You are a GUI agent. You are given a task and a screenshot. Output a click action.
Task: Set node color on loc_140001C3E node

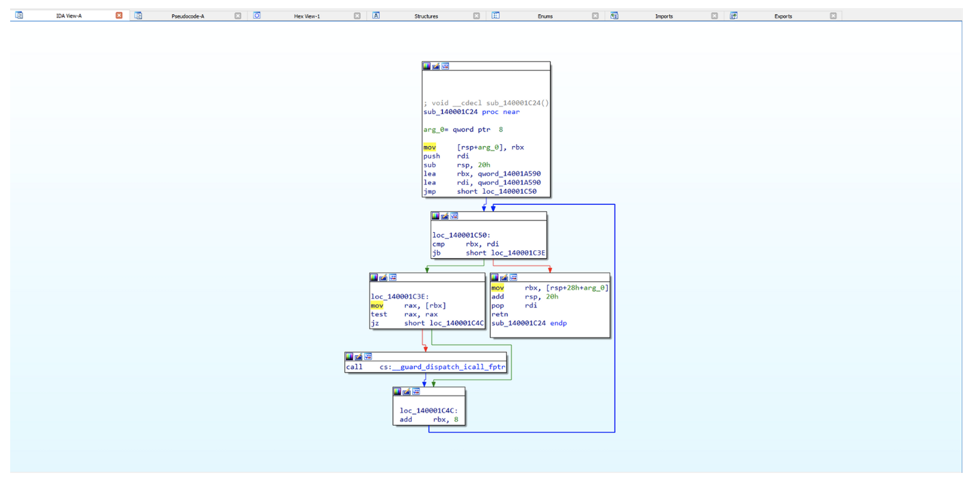click(374, 278)
